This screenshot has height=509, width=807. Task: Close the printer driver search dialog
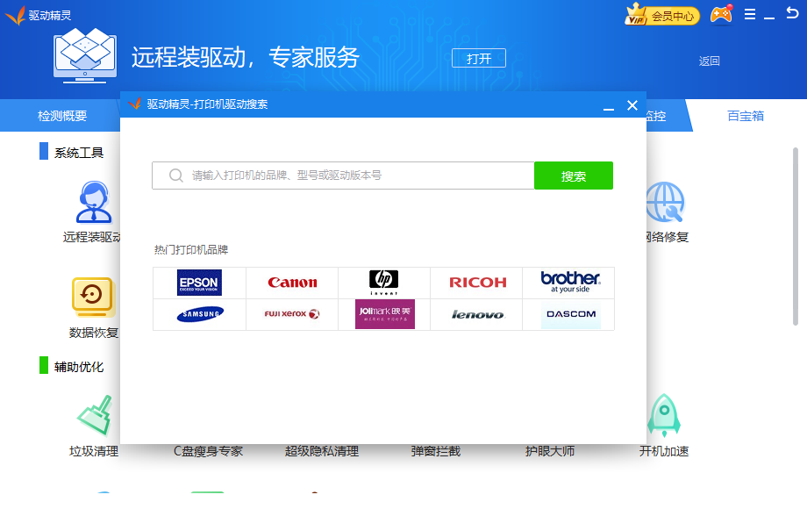click(x=632, y=105)
